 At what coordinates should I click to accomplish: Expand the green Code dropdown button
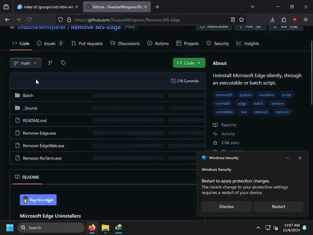tap(189, 63)
